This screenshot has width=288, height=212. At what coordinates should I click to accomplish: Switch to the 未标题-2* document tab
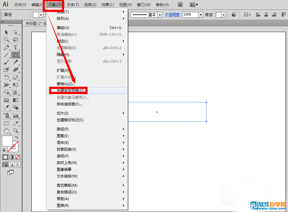click(x=35, y=24)
